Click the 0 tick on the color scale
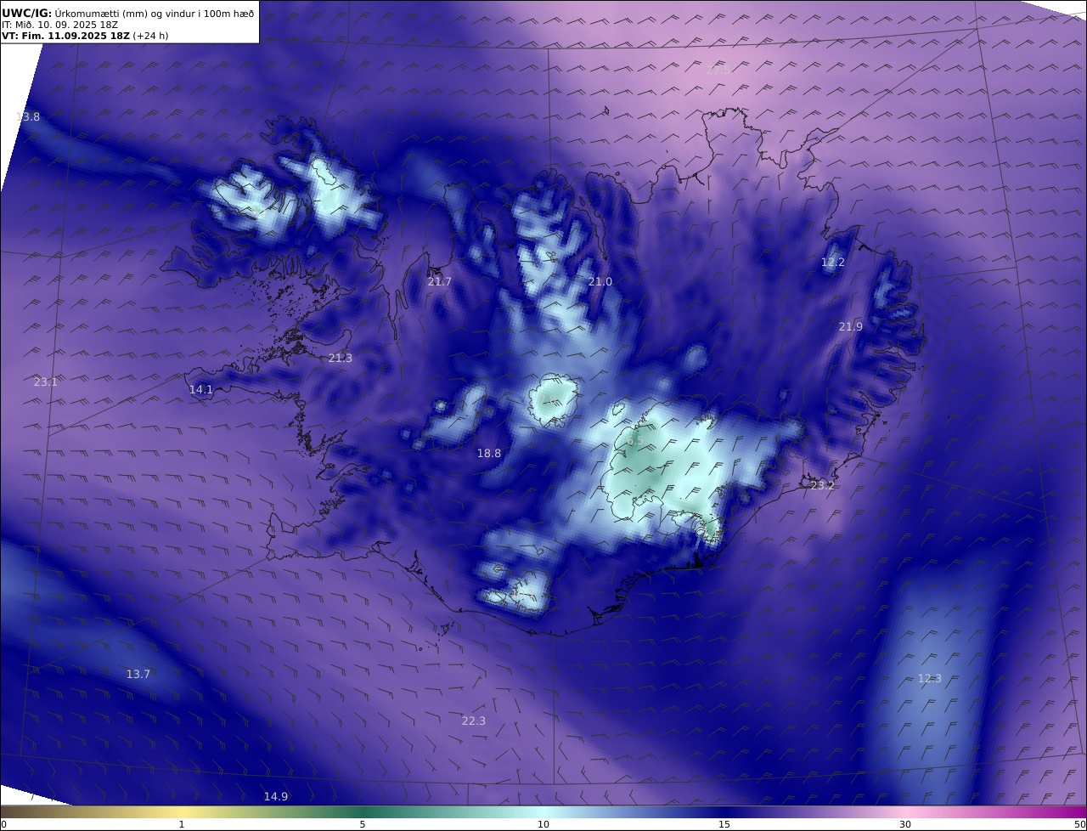Viewport: 1087px width, 831px height. click(x=3, y=824)
